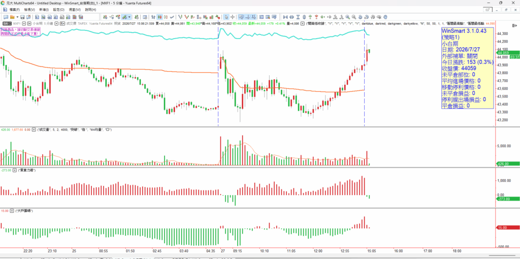
Task: Click the save workspace floppy disk icon
Action: 22,17
